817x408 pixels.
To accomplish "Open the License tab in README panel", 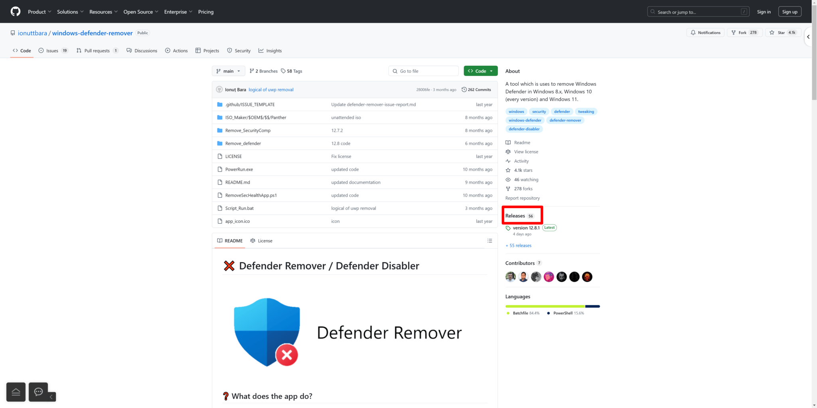I will coord(261,240).
